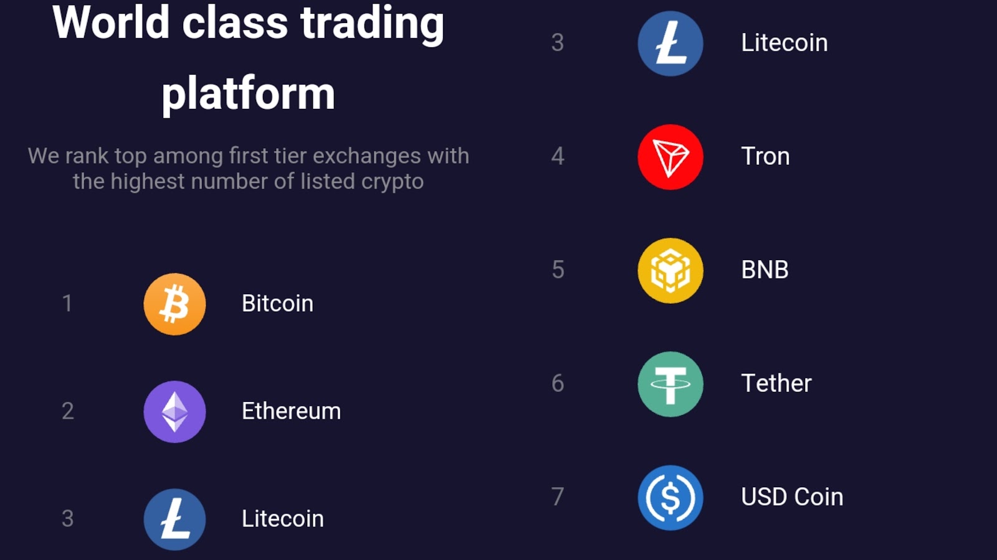997x560 pixels.
Task: Open the Bitcoin name link
Action: (277, 304)
